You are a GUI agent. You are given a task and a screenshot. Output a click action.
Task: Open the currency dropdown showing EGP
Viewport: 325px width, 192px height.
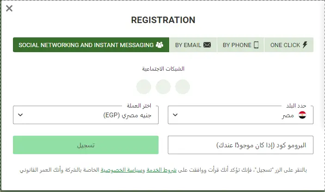click(x=86, y=115)
